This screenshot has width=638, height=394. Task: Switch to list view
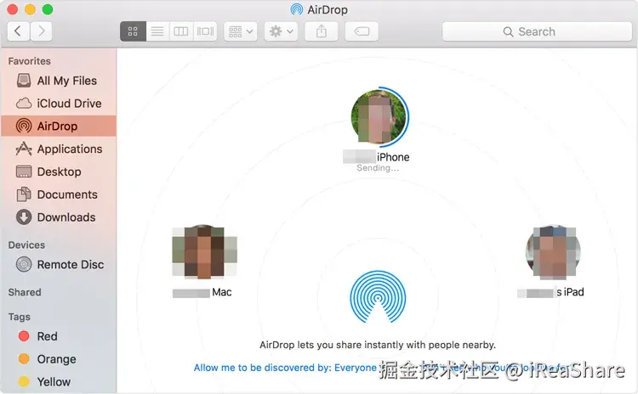(157, 31)
